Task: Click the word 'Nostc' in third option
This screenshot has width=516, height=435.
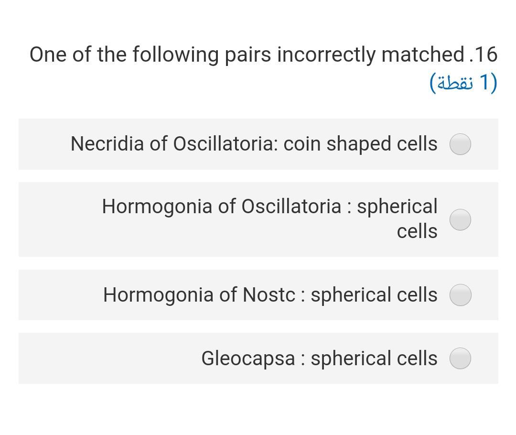Action: click(x=269, y=294)
